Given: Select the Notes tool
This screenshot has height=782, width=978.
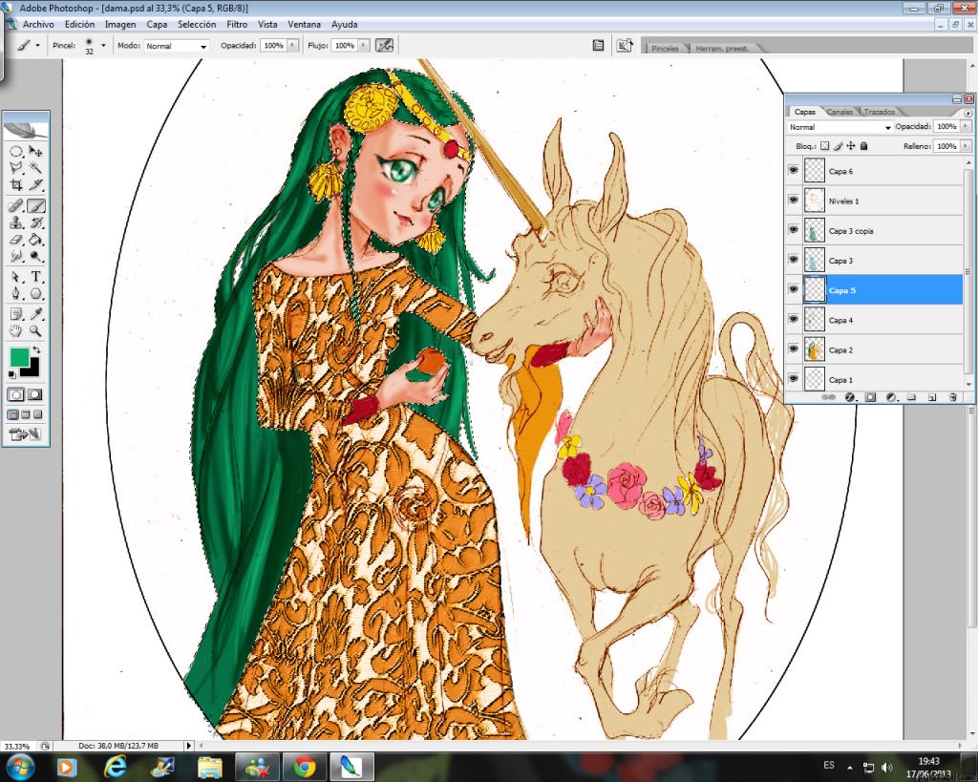Looking at the screenshot, I should click(x=16, y=314).
